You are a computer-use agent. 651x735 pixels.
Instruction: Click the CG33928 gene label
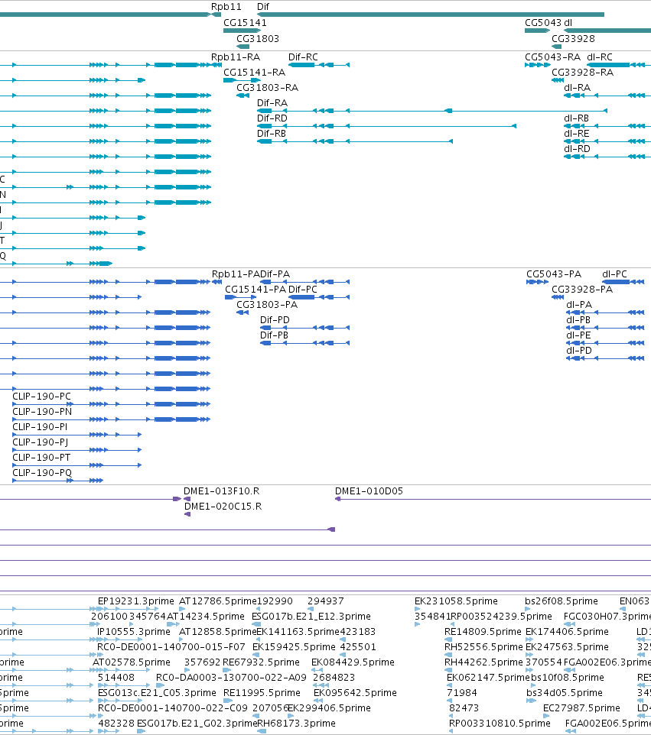[573, 38]
